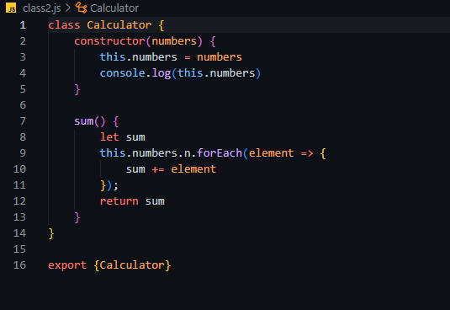Click 'element' parameter on line 9
Screen dimensions: 450x310
click(271, 153)
